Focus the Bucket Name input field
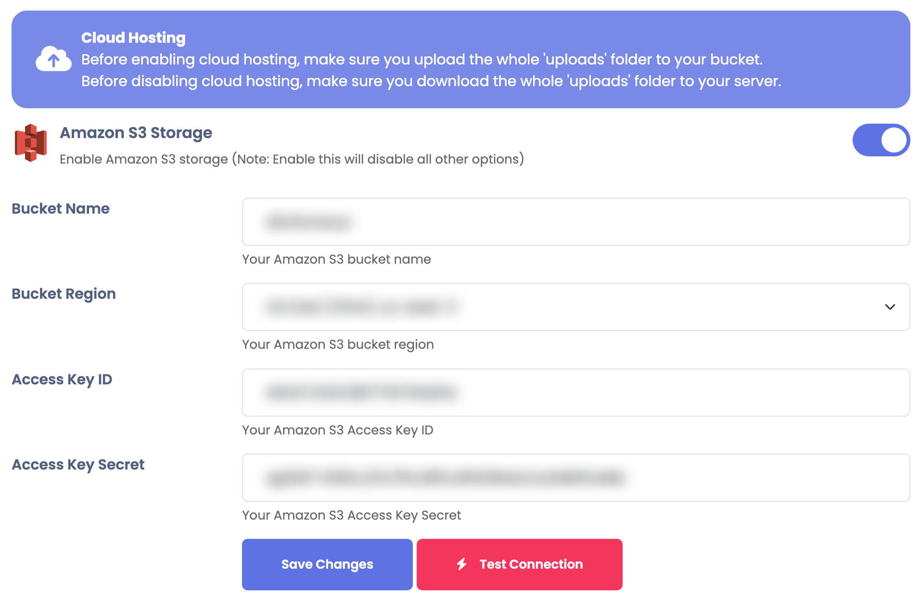920x611 pixels. point(575,222)
